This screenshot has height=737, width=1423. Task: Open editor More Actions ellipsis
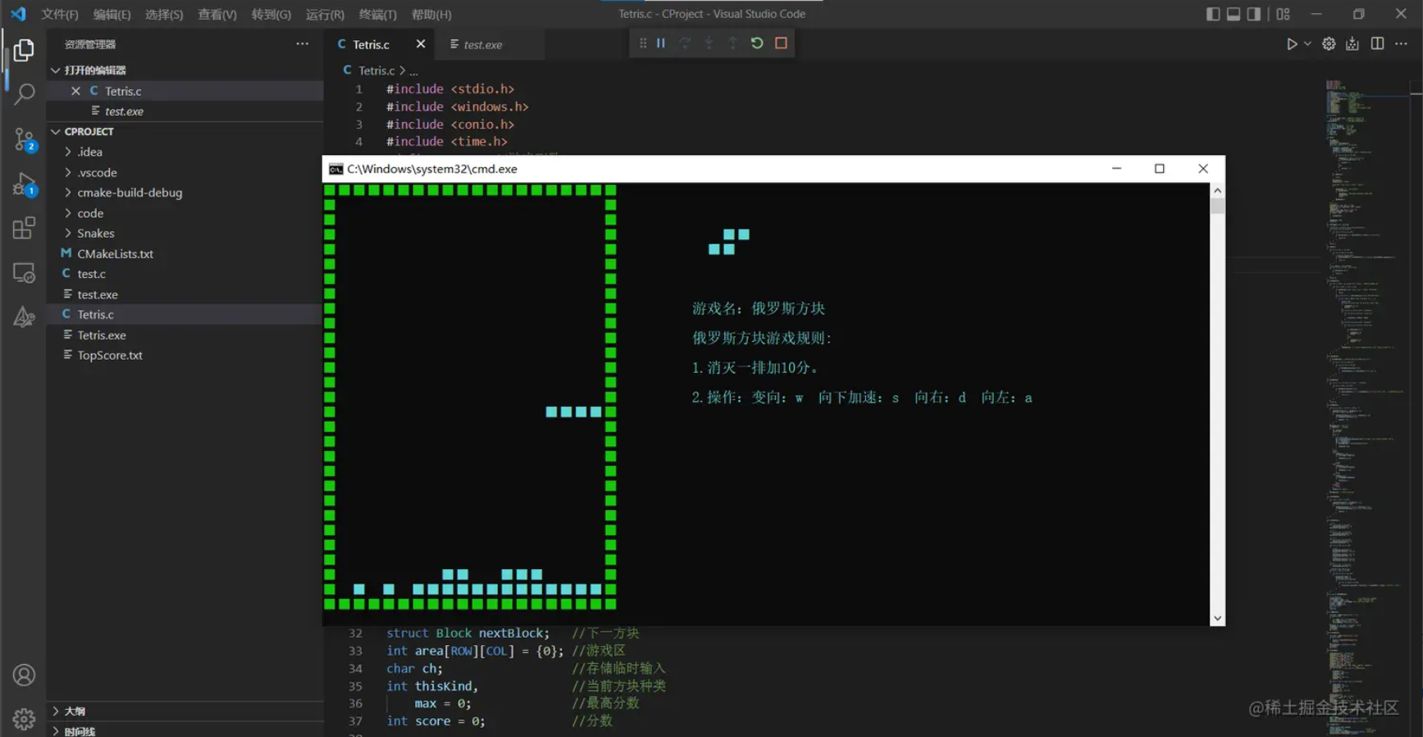point(1401,44)
